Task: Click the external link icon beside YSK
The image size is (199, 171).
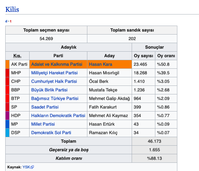Action: pyautogui.click(x=32, y=167)
